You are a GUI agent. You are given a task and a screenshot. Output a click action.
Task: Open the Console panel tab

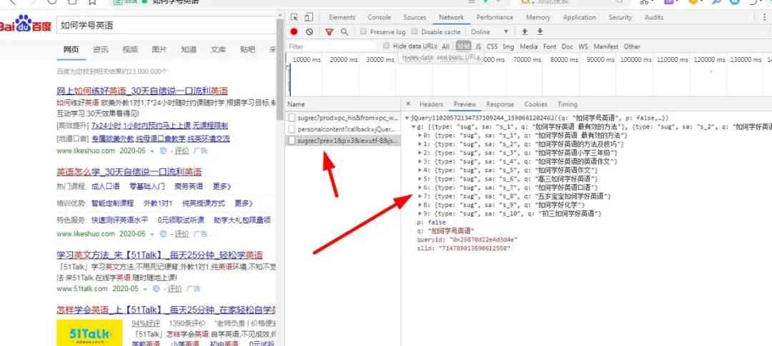pos(379,17)
